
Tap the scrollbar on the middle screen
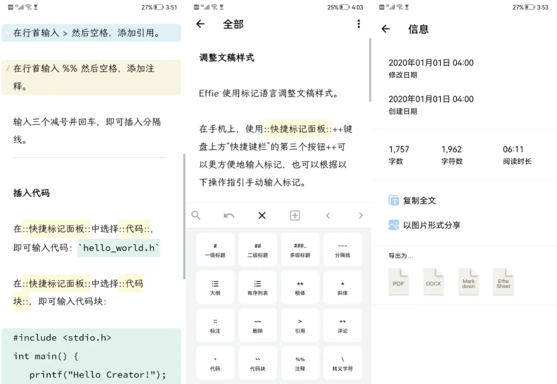[x=370, y=70]
